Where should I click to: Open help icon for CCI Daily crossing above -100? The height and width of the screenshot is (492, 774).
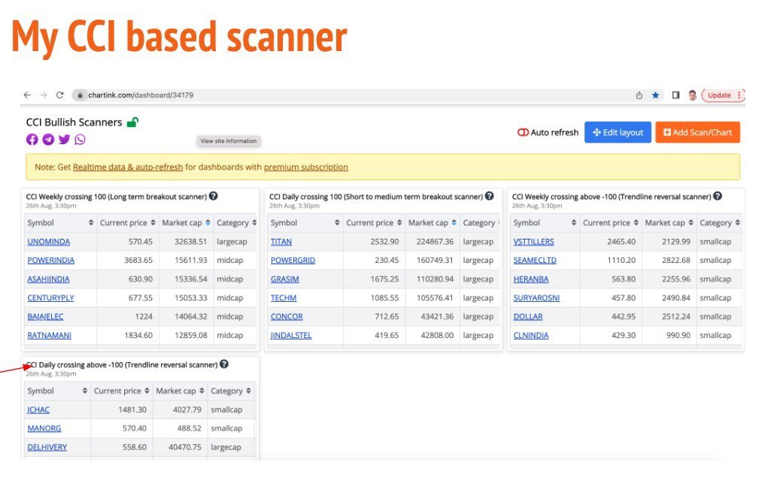click(x=224, y=364)
